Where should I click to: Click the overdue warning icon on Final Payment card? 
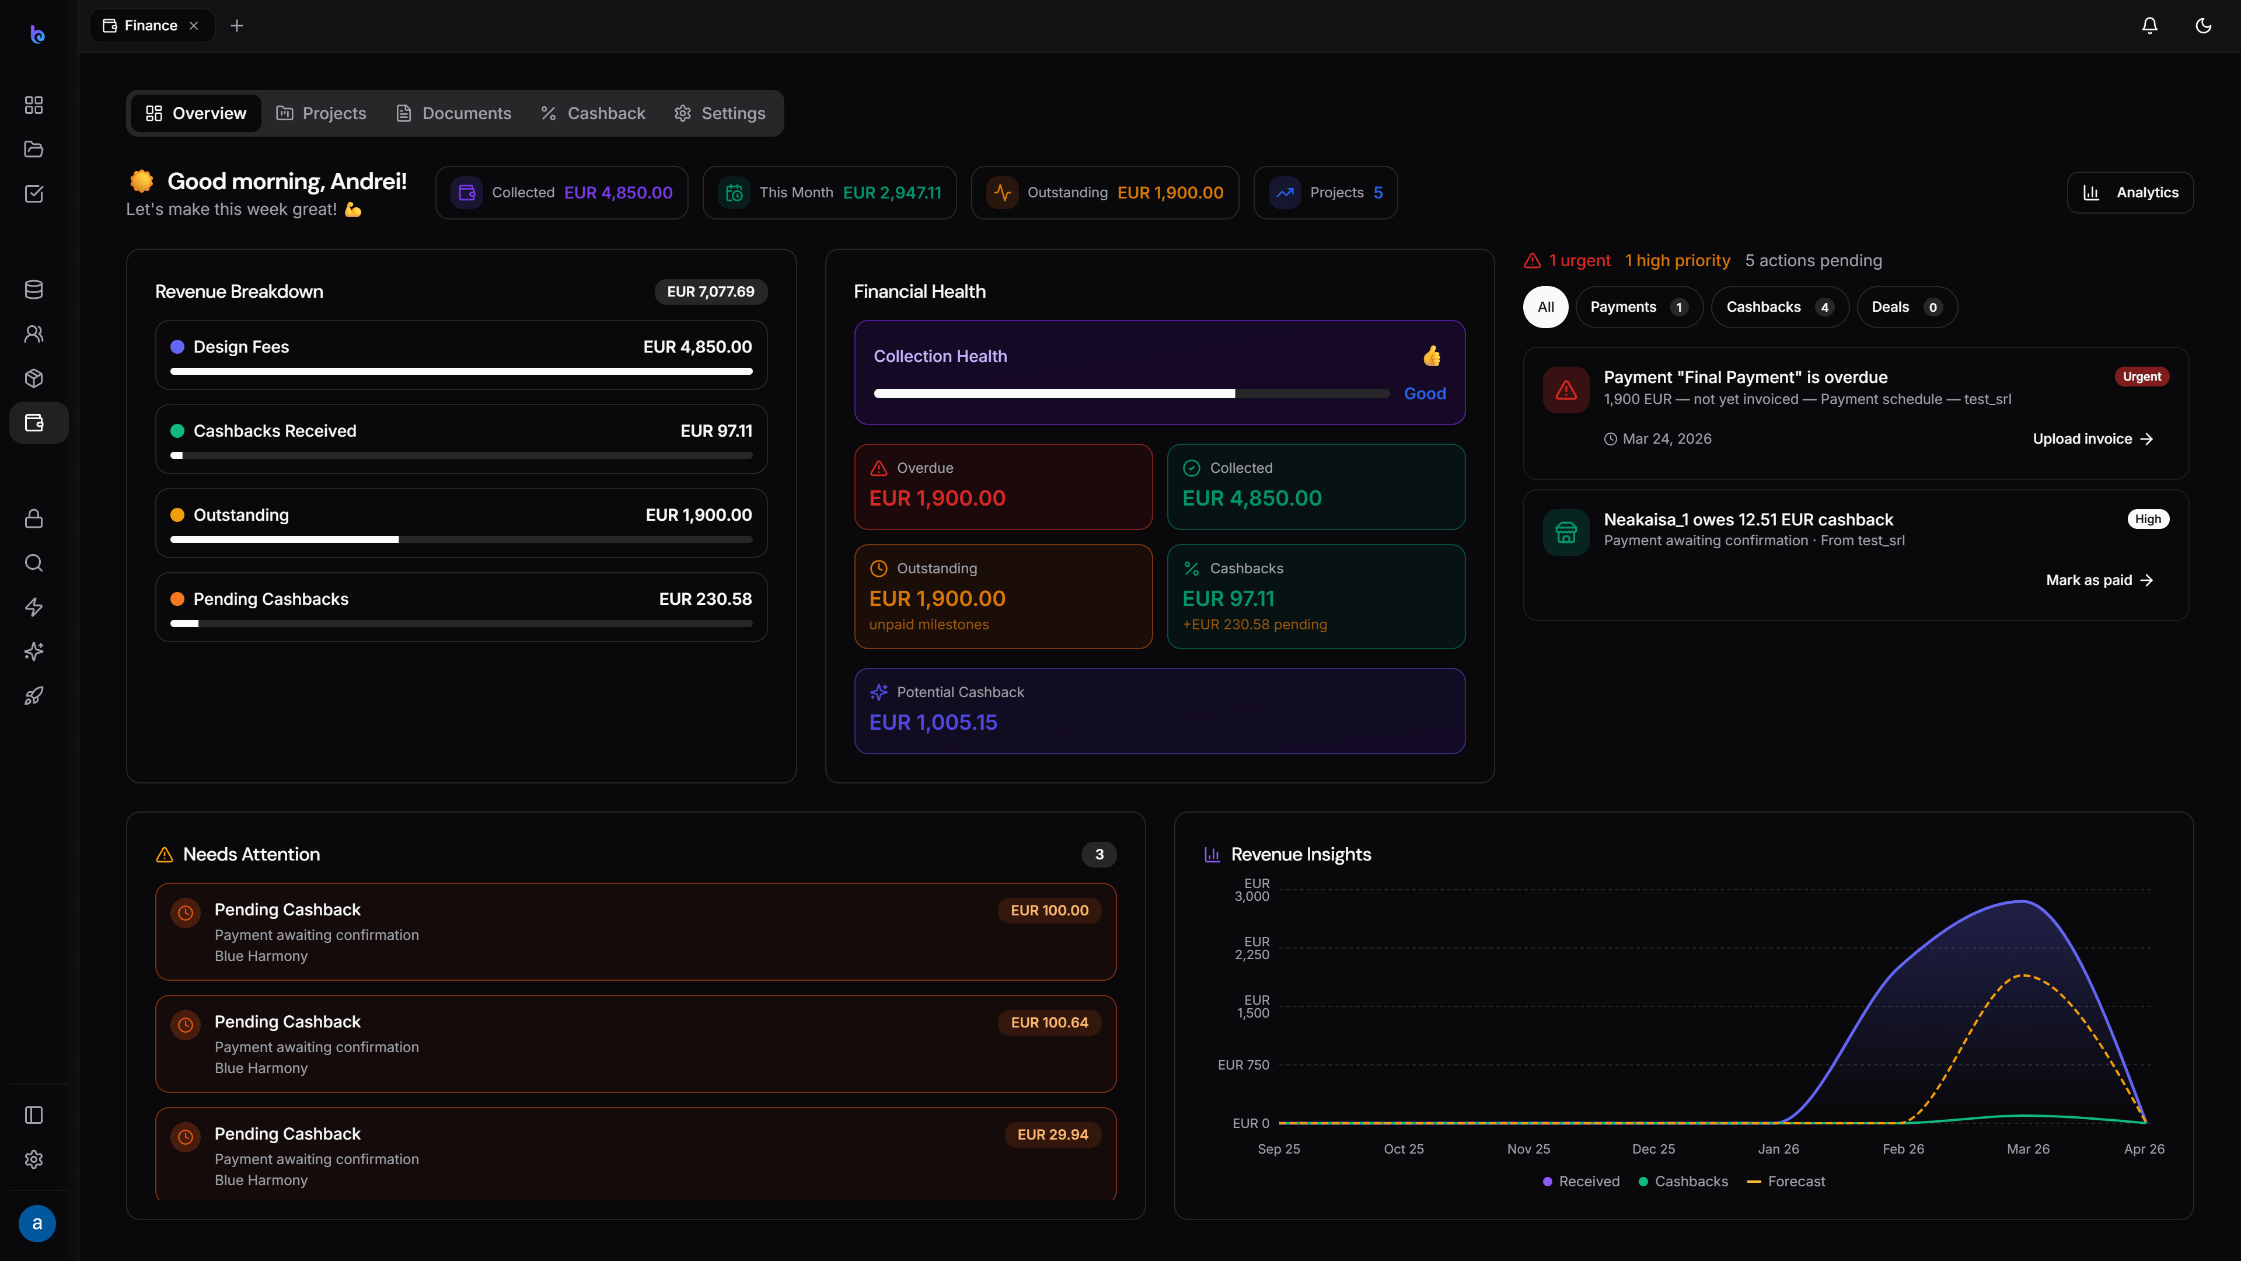(1567, 390)
